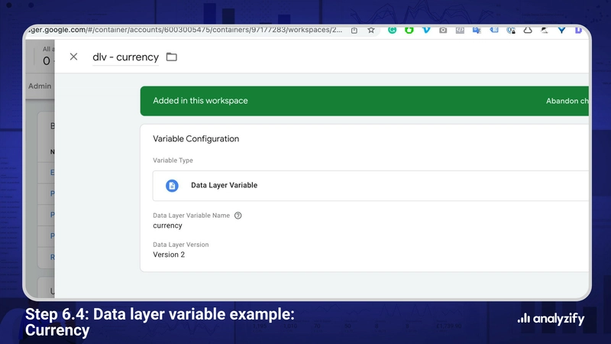Click the share icon in address bar
This screenshot has height=344, width=611.
(x=354, y=30)
